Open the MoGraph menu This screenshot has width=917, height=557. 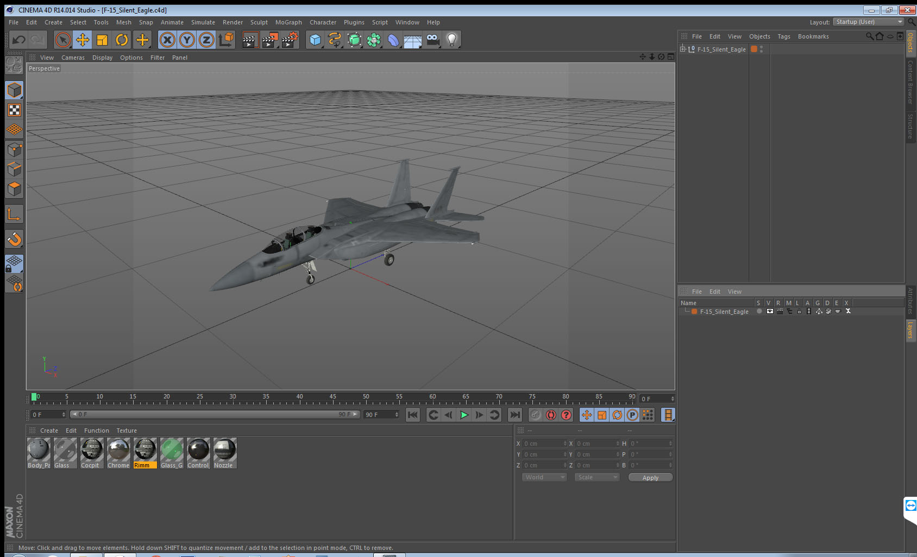[x=288, y=22]
